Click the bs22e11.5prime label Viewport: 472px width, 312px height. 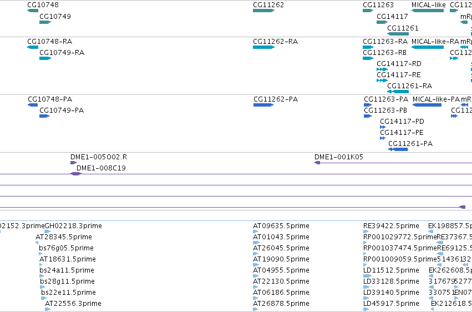(x=69, y=293)
